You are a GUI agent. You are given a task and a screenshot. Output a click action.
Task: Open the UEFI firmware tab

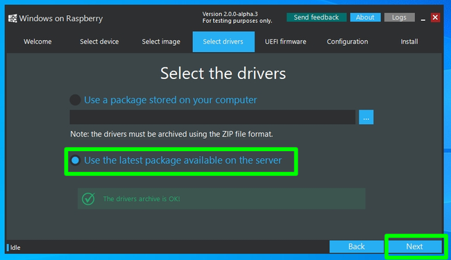[285, 42]
